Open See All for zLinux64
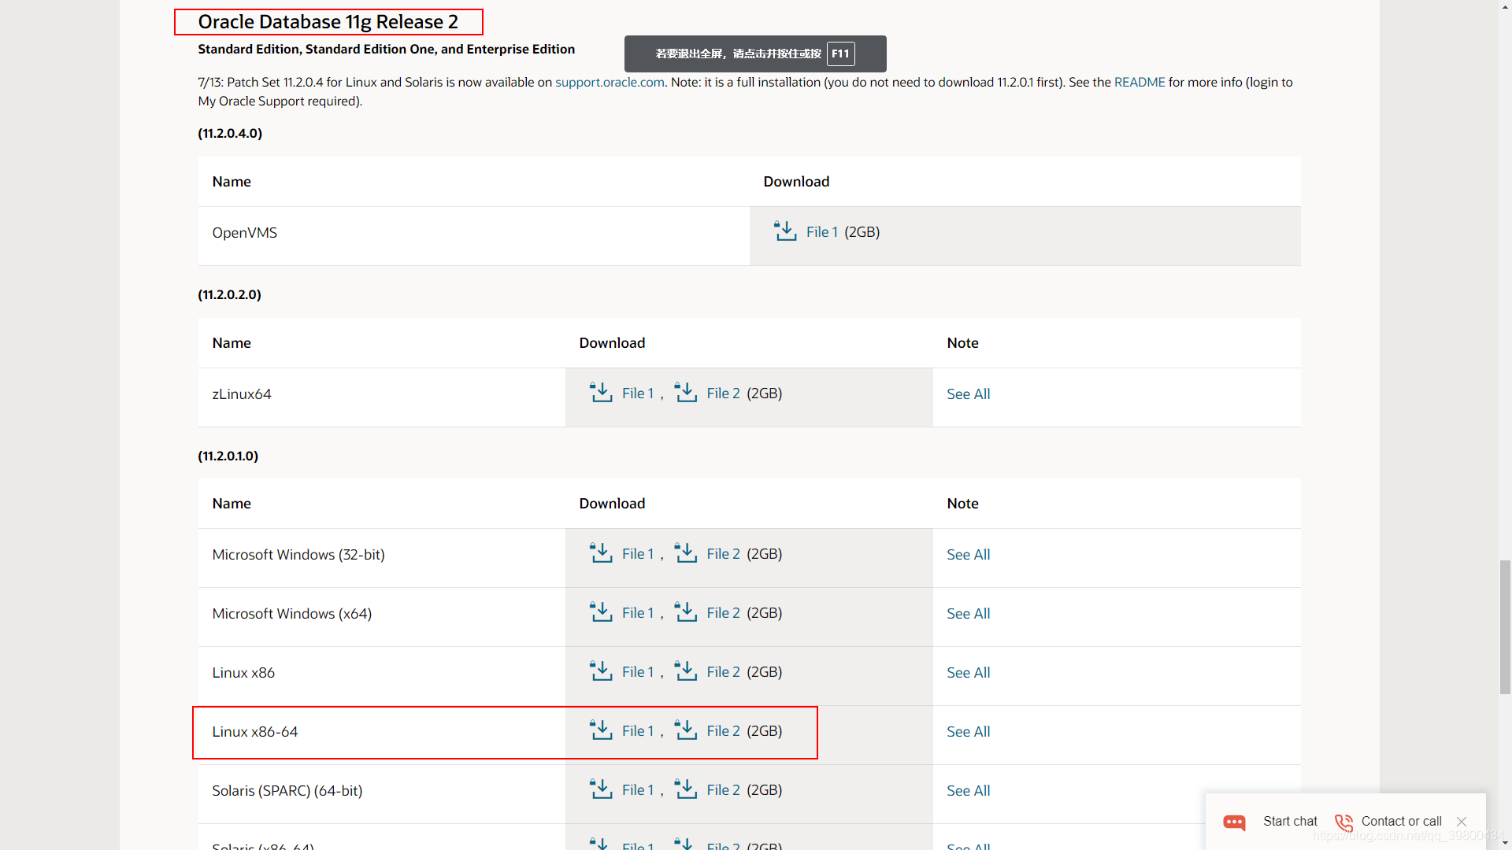1512x850 pixels. [x=968, y=394]
